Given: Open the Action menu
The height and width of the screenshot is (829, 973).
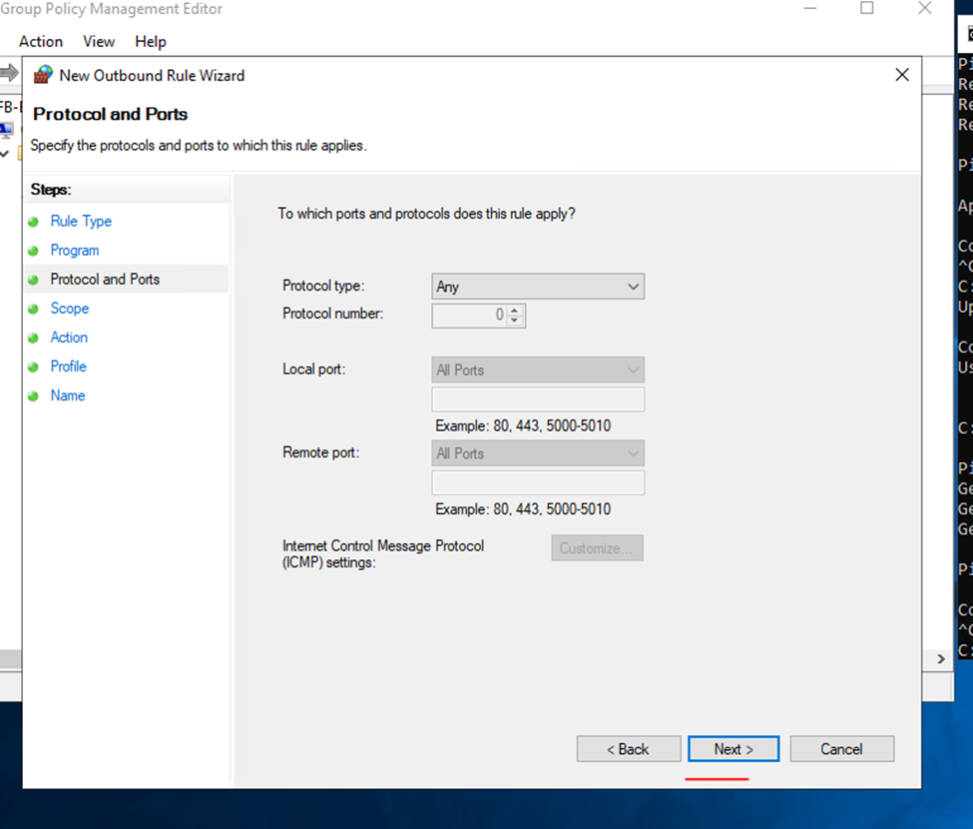Looking at the screenshot, I should (41, 42).
